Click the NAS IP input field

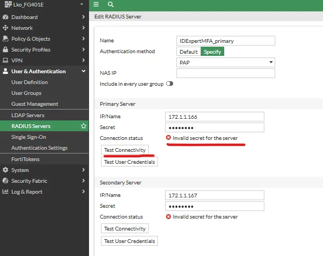pos(226,73)
